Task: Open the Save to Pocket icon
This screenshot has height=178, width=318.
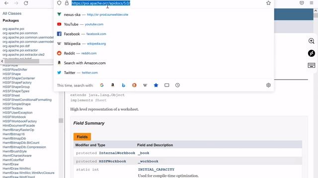Action: point(302,3)
